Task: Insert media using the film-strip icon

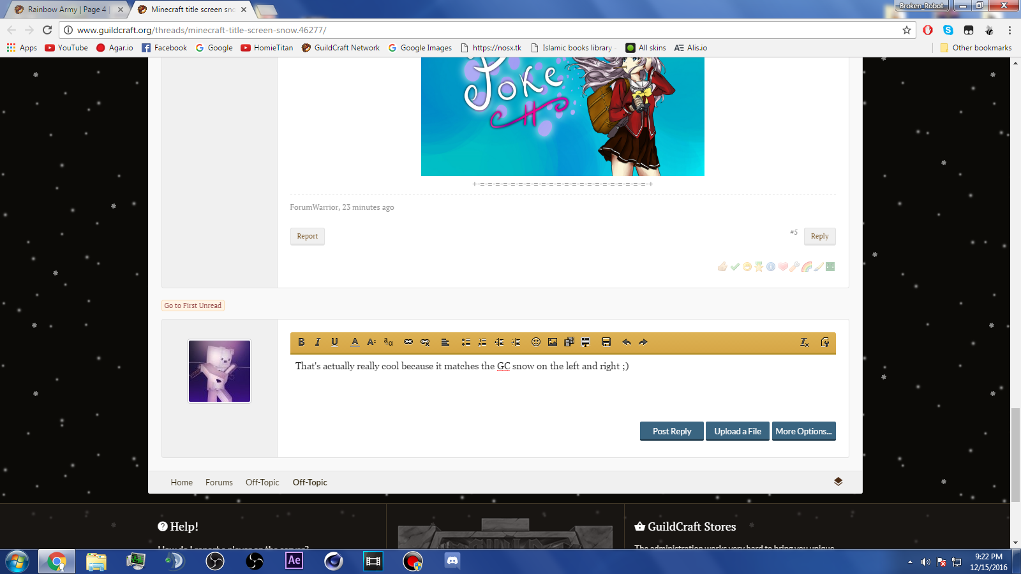Action: pos(569,342)
